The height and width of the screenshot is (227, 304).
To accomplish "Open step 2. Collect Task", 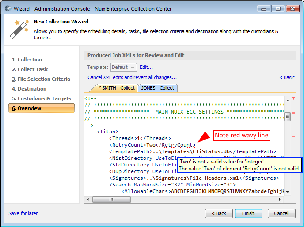I will [30, 69].
